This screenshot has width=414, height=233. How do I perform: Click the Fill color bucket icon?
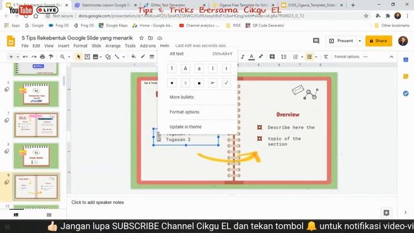(x=134, y=57)
